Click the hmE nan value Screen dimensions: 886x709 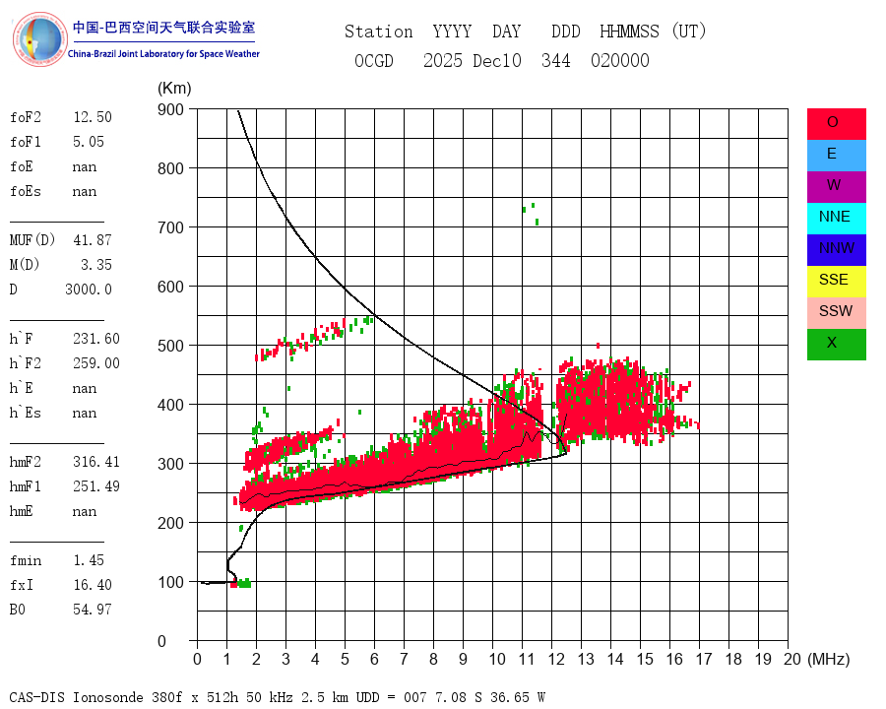pos(85,512)
